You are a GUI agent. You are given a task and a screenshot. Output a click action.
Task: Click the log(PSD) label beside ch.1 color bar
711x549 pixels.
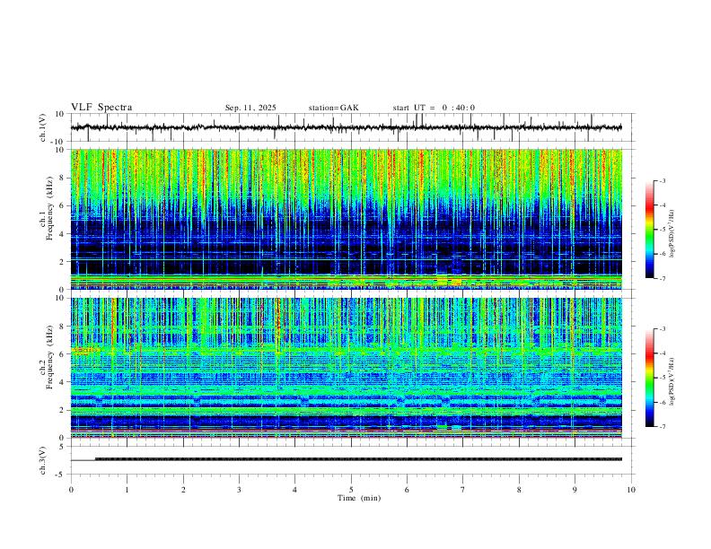[672, 234]
